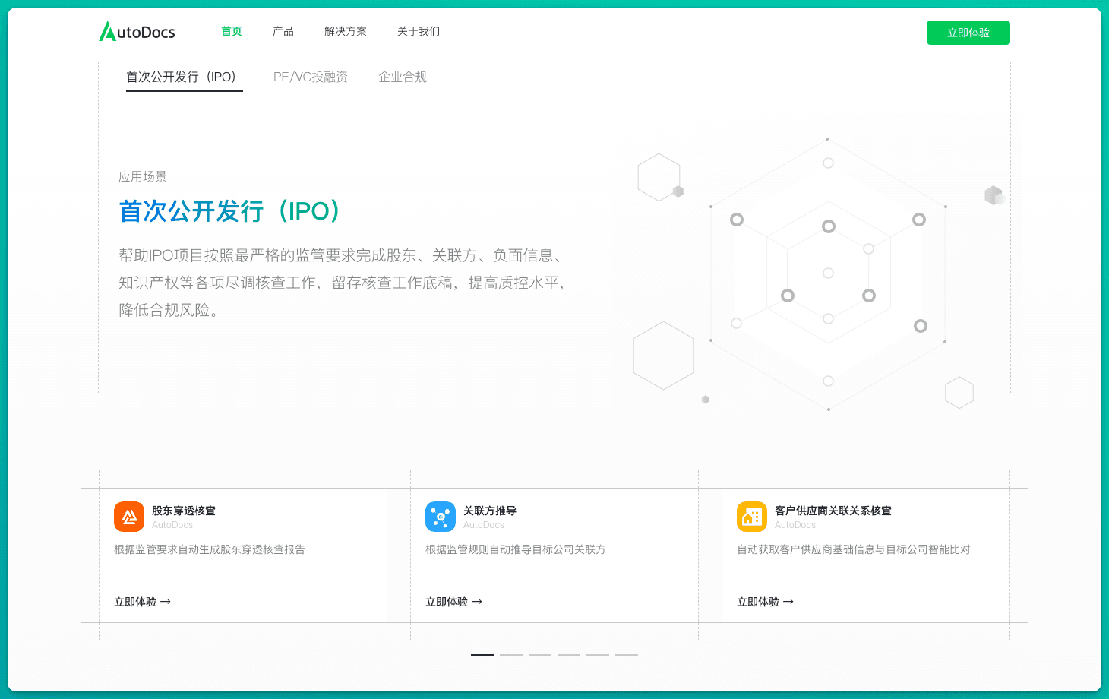
Task: Click the 应用场景 label
Action: click(143, 176)
